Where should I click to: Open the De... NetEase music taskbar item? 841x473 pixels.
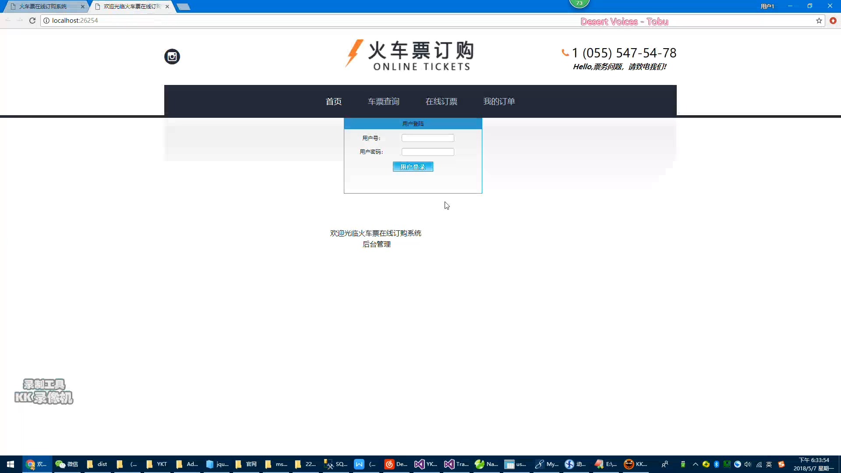click(x=396, y=464)
